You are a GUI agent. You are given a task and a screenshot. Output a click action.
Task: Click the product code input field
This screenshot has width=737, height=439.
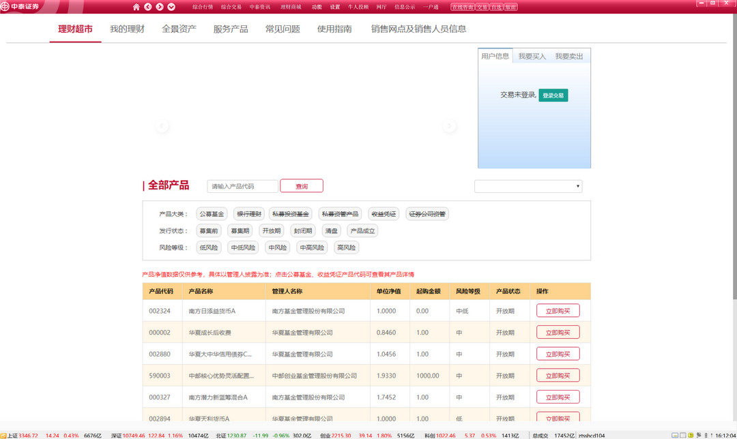click(x=242, y=186)
